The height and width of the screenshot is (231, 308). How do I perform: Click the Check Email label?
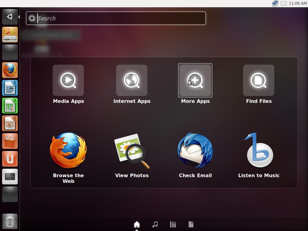tap(195, 175)
